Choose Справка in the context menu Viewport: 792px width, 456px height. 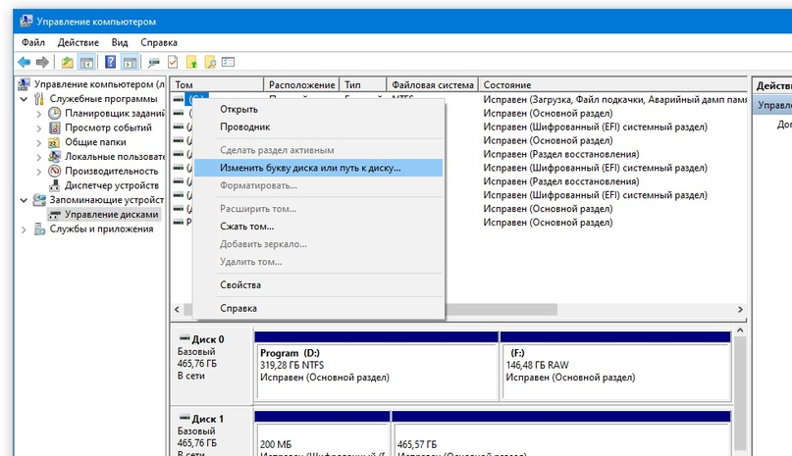point(318,308)
